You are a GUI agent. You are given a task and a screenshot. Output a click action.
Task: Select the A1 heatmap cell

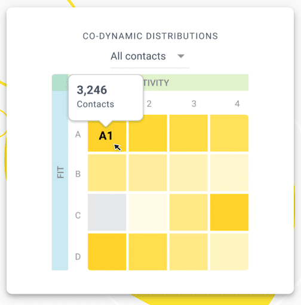(107, 136)
